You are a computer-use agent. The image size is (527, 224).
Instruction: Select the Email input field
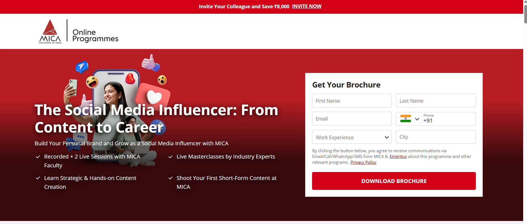pyautogui.click(x=352, y=119)
